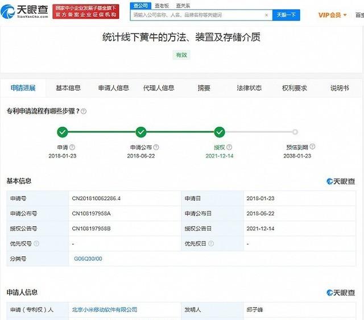364x320 pixels.
Task: Click help icon next to 优先权号
Action: [36, 243]
